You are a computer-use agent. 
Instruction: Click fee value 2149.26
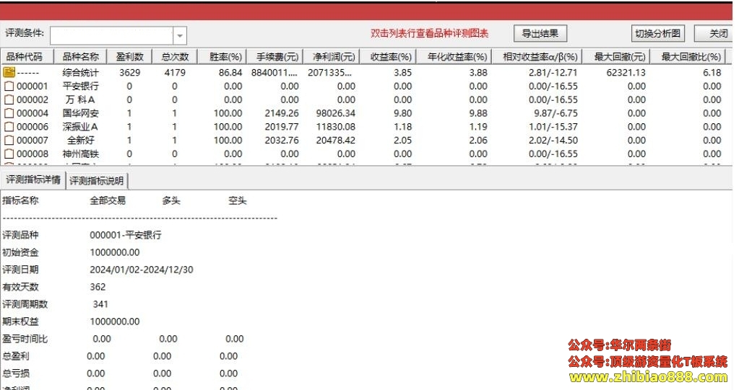click(282, 113)
